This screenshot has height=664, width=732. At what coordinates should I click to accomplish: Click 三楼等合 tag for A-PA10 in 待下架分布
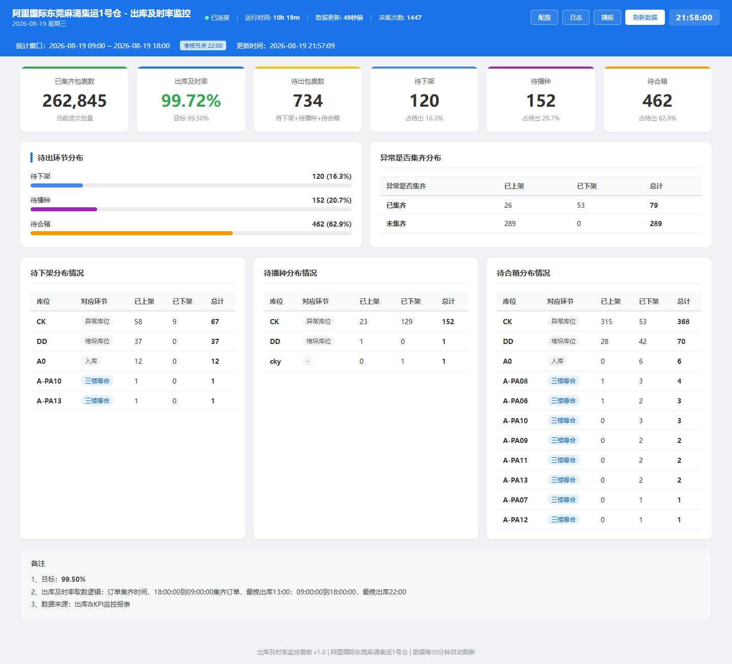[x=97, y=381]
